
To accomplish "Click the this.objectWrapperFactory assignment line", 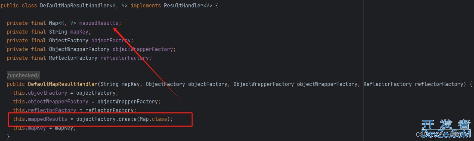I will pyautogui.click(x=87, y=101).
